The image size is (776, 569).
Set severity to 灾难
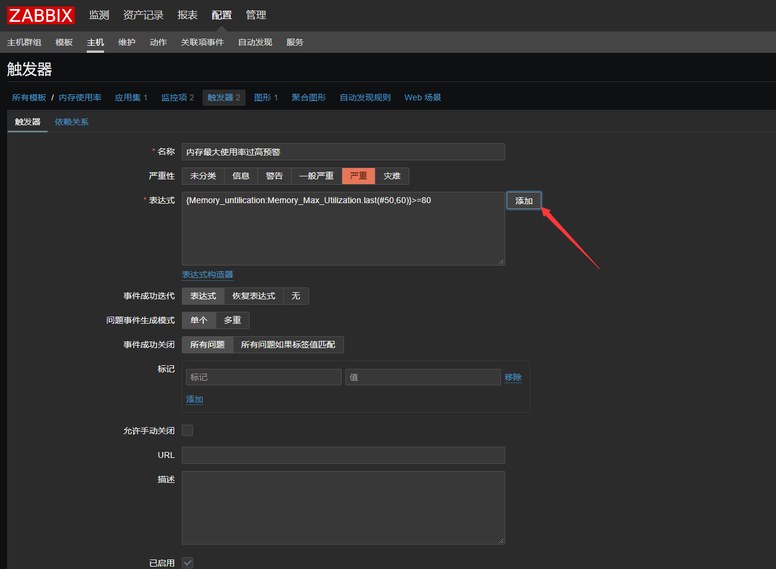pyautogui.click(x=392, y=176)
